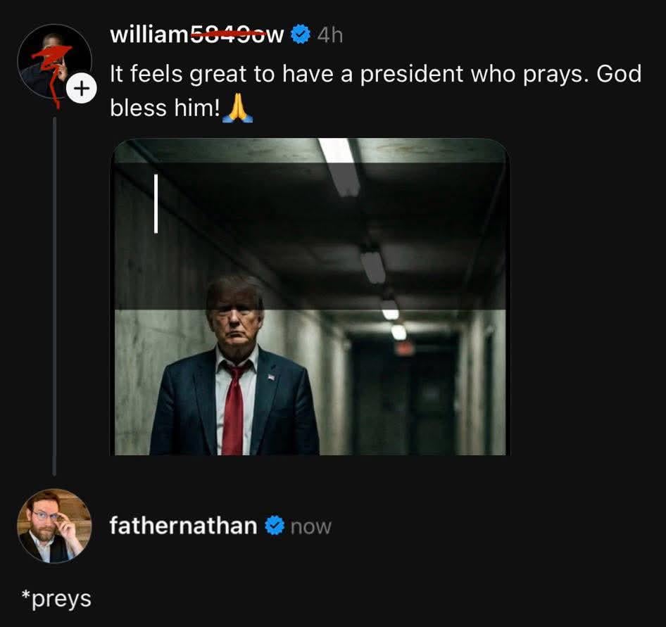Click the "bless him!" line of the post
The image size is (666, 627).
point(165,109)
